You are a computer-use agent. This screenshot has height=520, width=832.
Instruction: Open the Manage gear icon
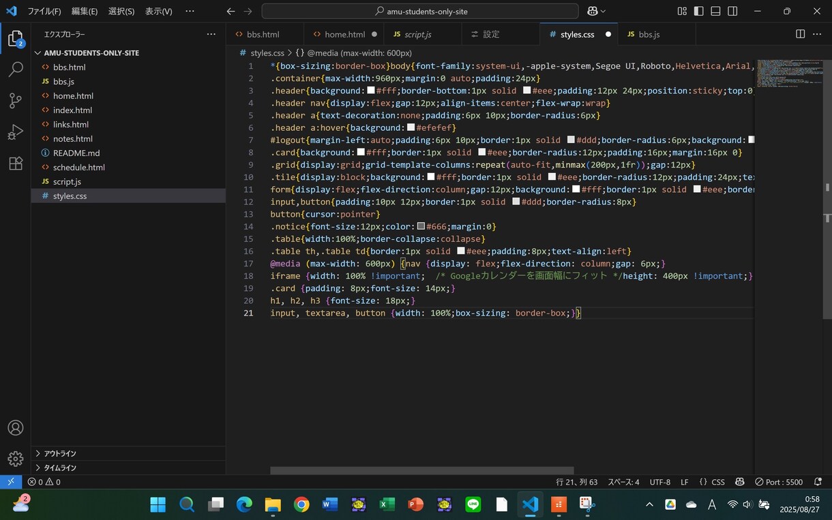(15, 459)
